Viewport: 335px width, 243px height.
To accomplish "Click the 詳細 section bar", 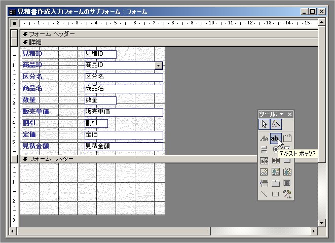I will click(x=169, y=42).
